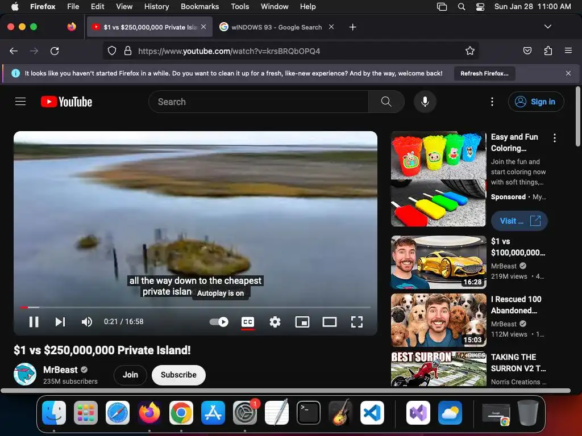Viewport: 582px width, 436px height.
Task: Open Control Center in menu bar
Action: coord(480,7)
